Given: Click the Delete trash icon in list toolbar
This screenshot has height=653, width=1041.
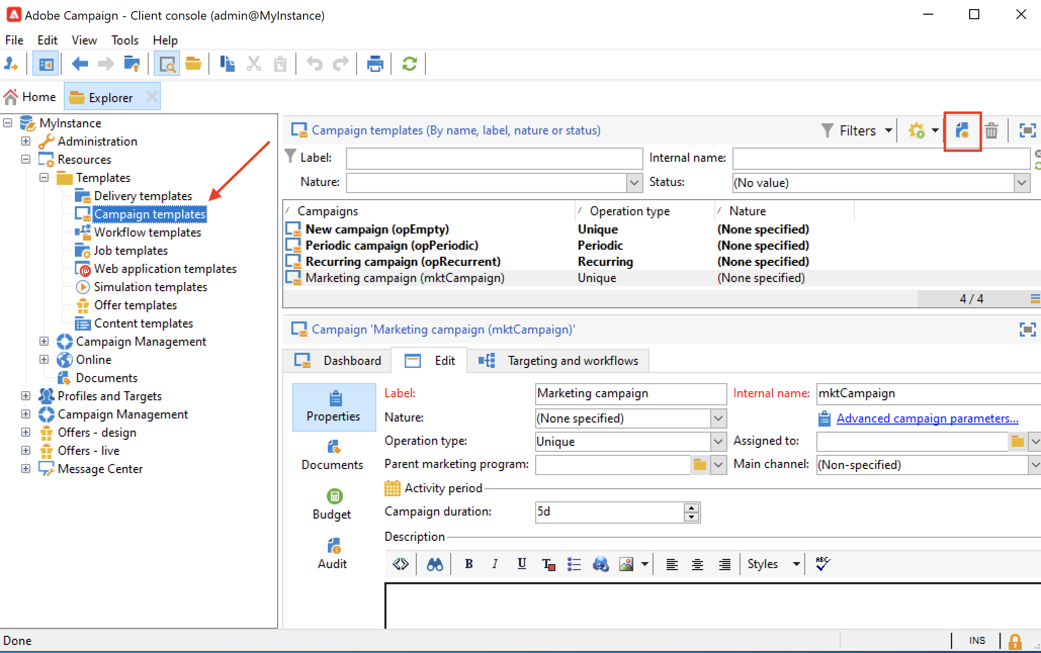Looking at the screenshot, I should pyautogui.click(x=991, y=131).
